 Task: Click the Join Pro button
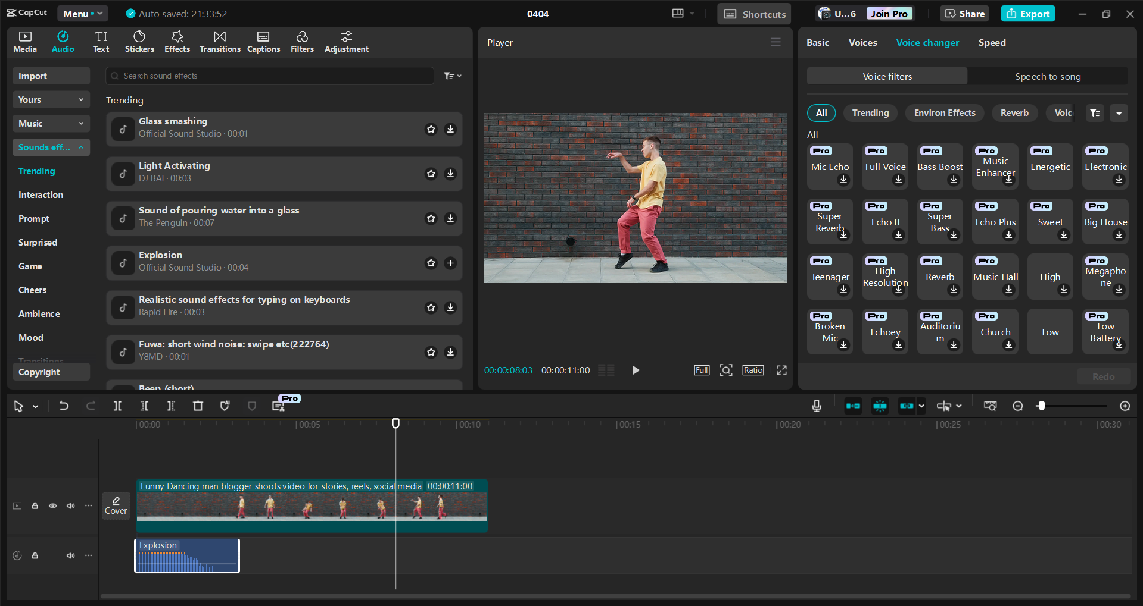(x=889, y=14)
